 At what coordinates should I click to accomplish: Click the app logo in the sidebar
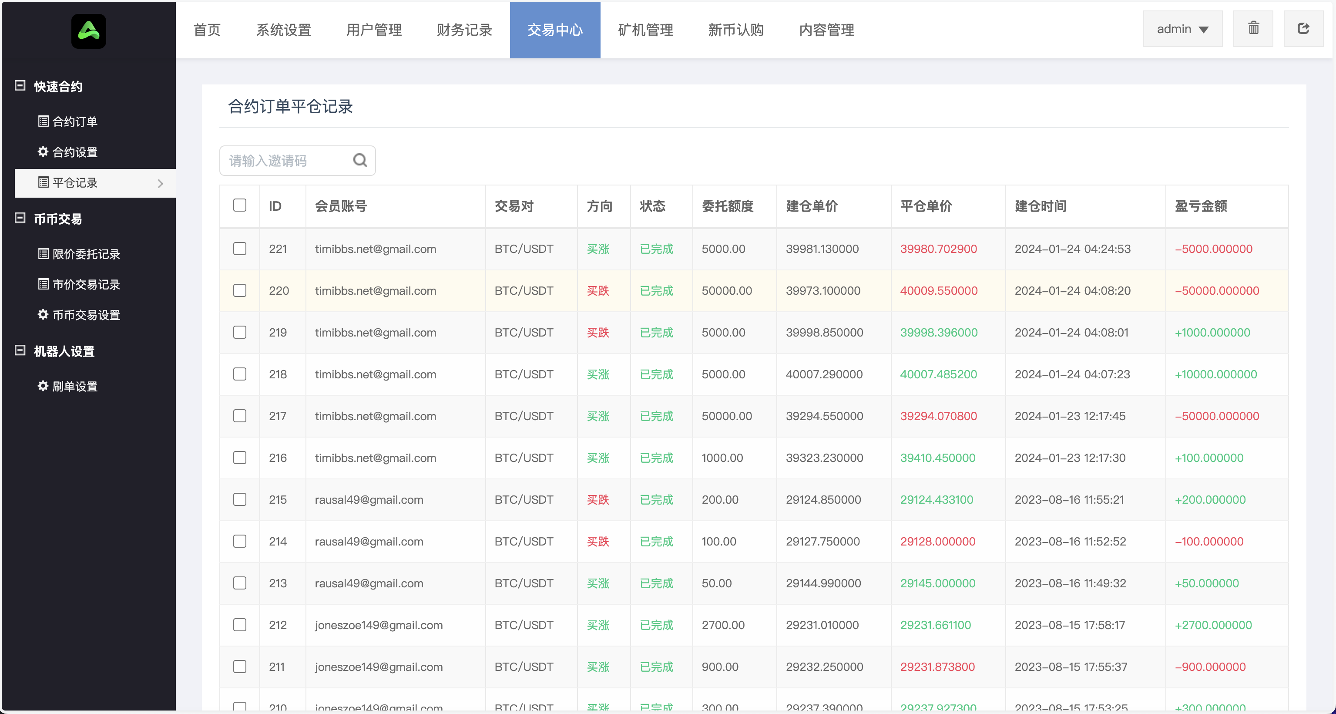88,30
